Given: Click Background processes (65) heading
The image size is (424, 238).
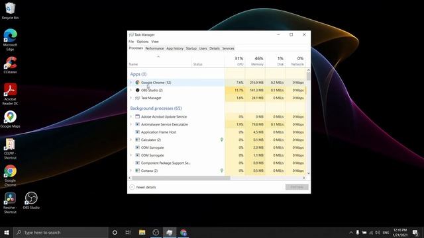Looking at the screenshot, I should click(x=156, y=108).
